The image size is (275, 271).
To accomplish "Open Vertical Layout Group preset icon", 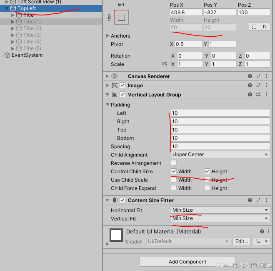I will coord(258,94).
